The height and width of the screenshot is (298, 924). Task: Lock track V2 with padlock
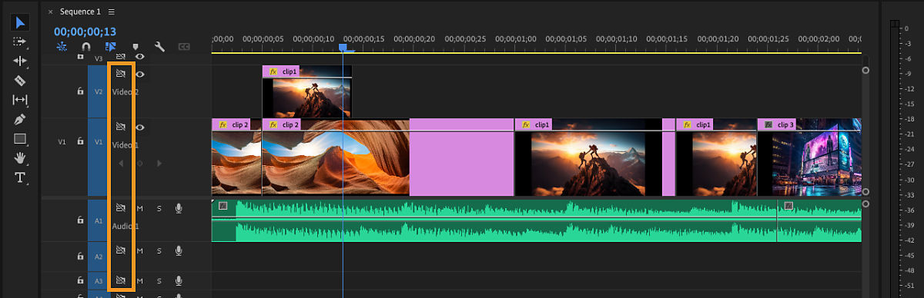tap(80, 91)
